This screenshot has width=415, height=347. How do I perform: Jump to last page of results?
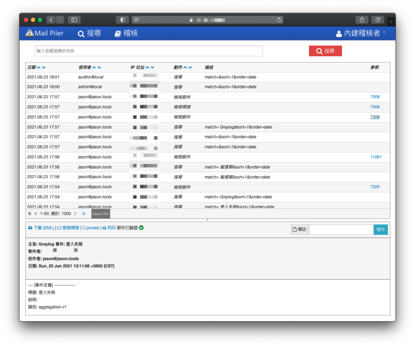[83, 213]
